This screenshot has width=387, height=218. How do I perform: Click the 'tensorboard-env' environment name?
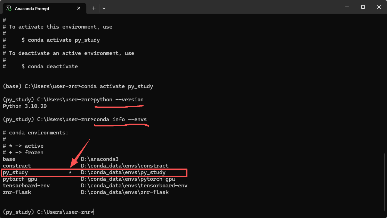(26, 186)
